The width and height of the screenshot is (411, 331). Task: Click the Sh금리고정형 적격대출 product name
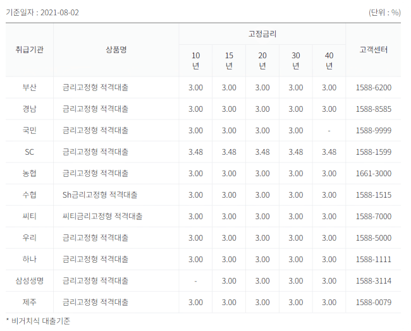100,195
